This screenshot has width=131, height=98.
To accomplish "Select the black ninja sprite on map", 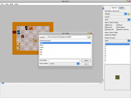I will (x=26, y=28).
